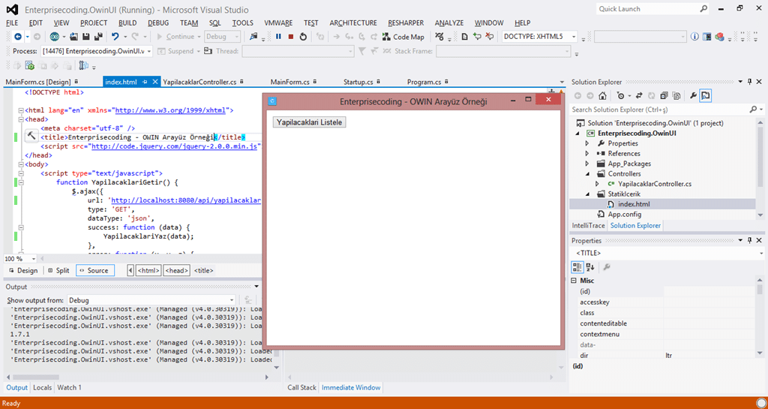This screenshot has height=409, width=768.
Task: Switch editor to Split view
Action: [58, 270]
